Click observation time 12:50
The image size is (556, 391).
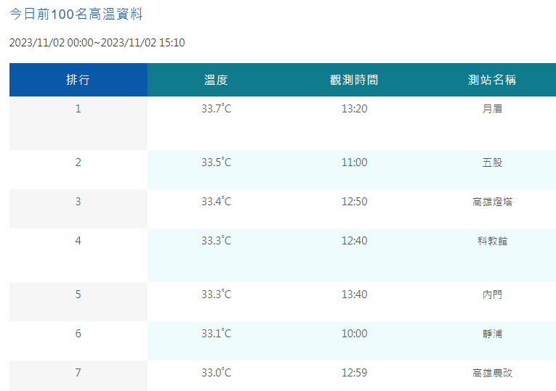click(354, 202)
